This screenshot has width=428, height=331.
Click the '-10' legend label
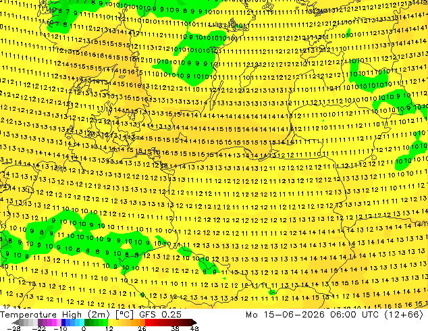point(60,328)
